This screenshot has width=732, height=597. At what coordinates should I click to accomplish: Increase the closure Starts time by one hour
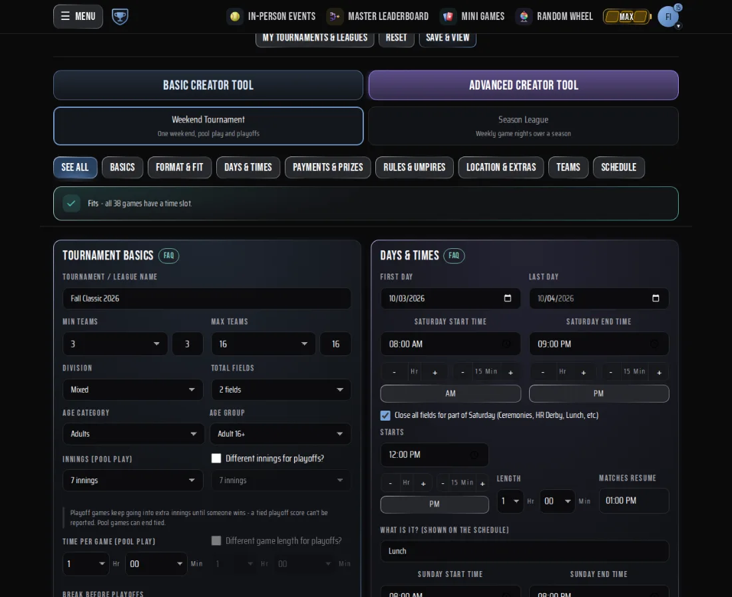click(x=423, y=483)
